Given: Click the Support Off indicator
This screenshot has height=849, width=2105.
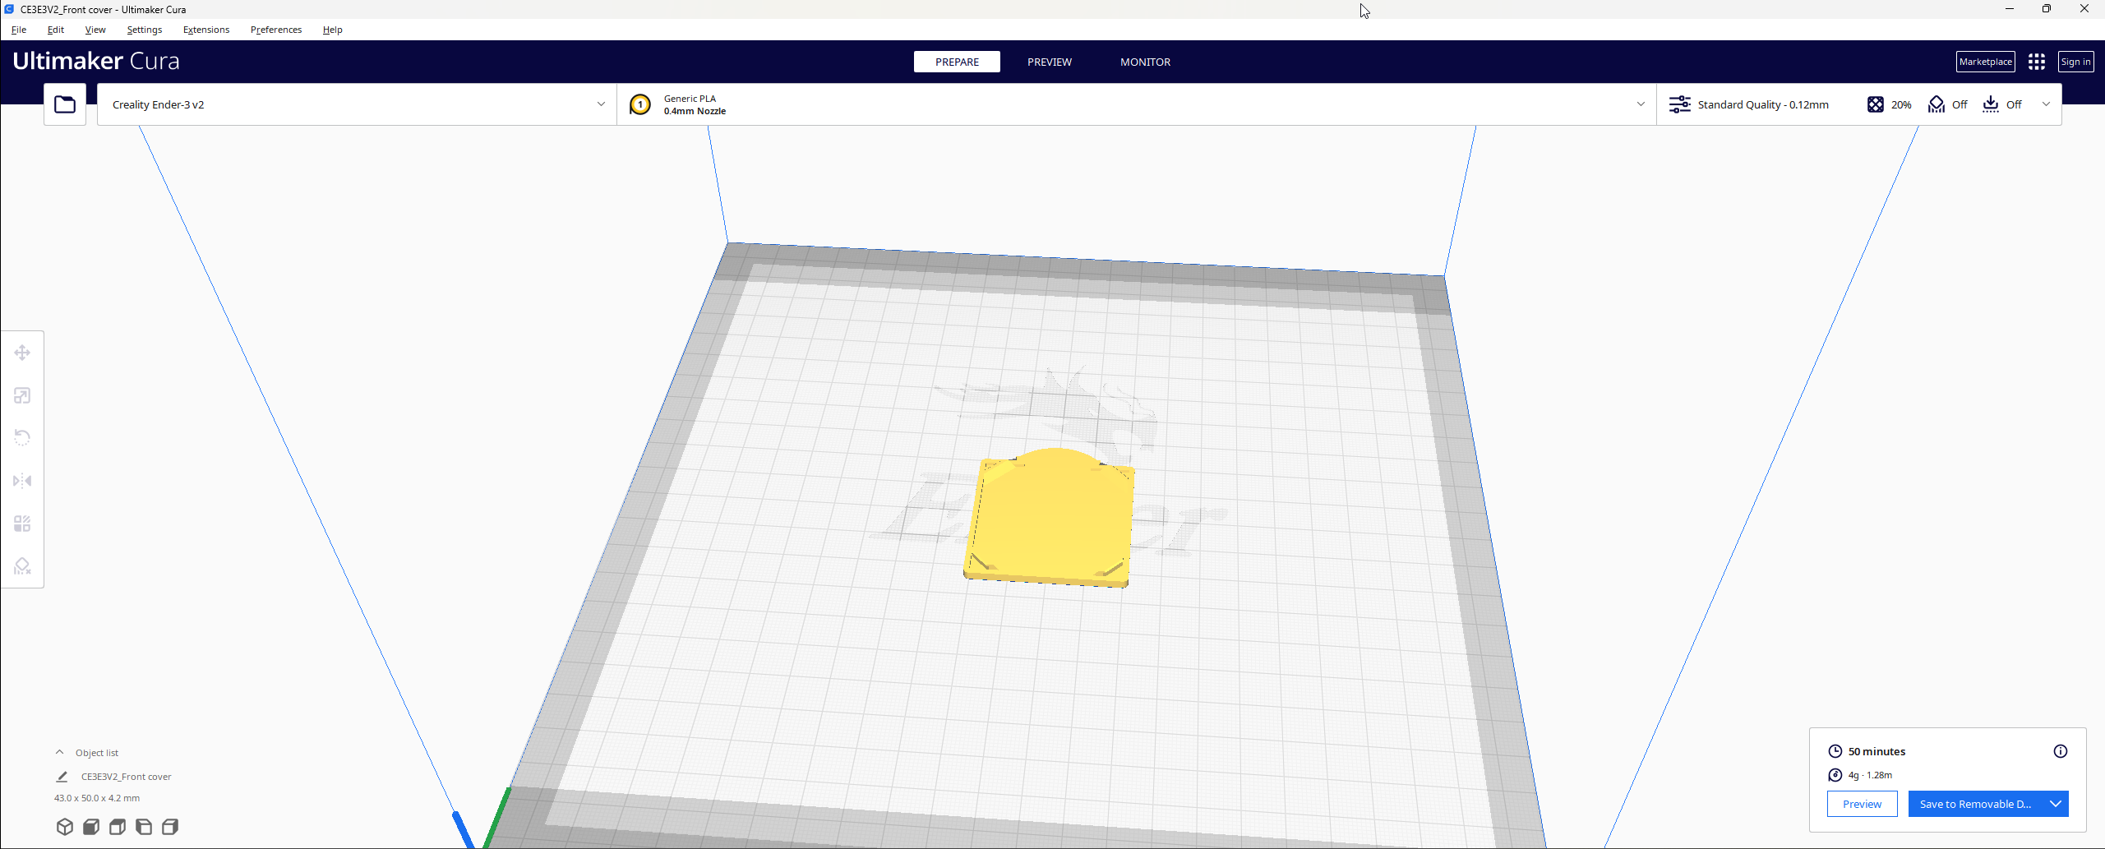Looking at the screenshot, I should (1948, 104).
